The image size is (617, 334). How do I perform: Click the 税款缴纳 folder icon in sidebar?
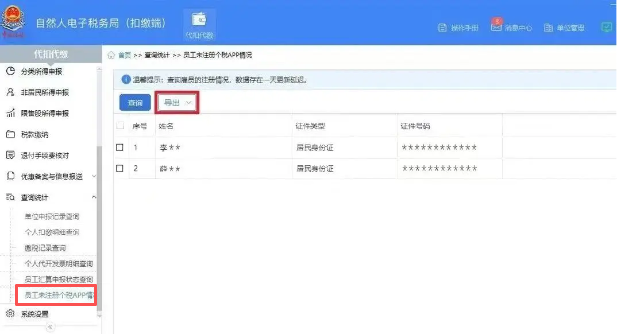10,134
